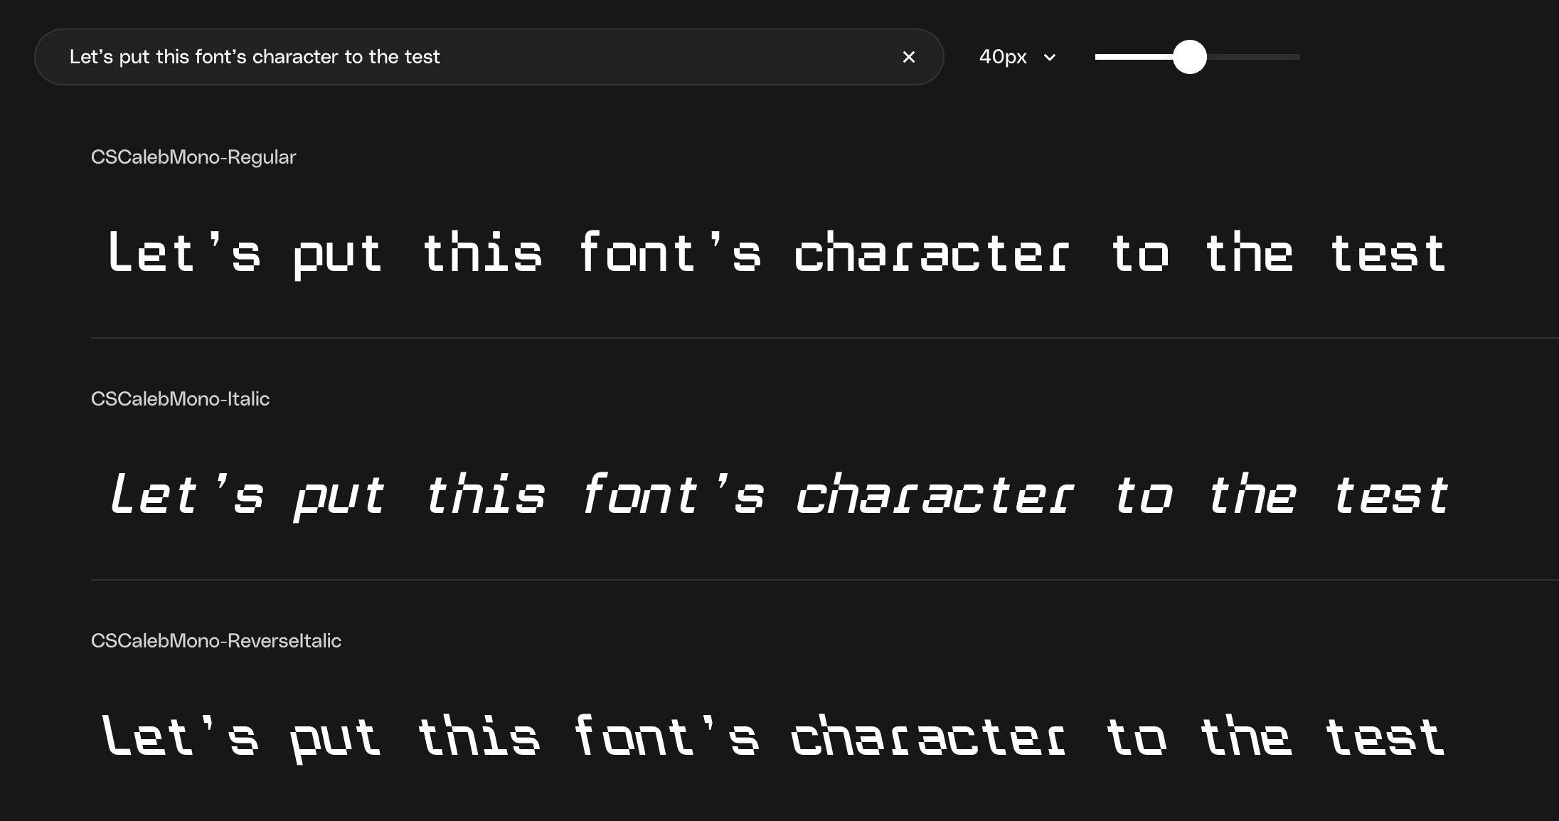The height and width of the screenshot is (821, 1559).
Task: Click into the preview text input field
Action: coord(640,57)
